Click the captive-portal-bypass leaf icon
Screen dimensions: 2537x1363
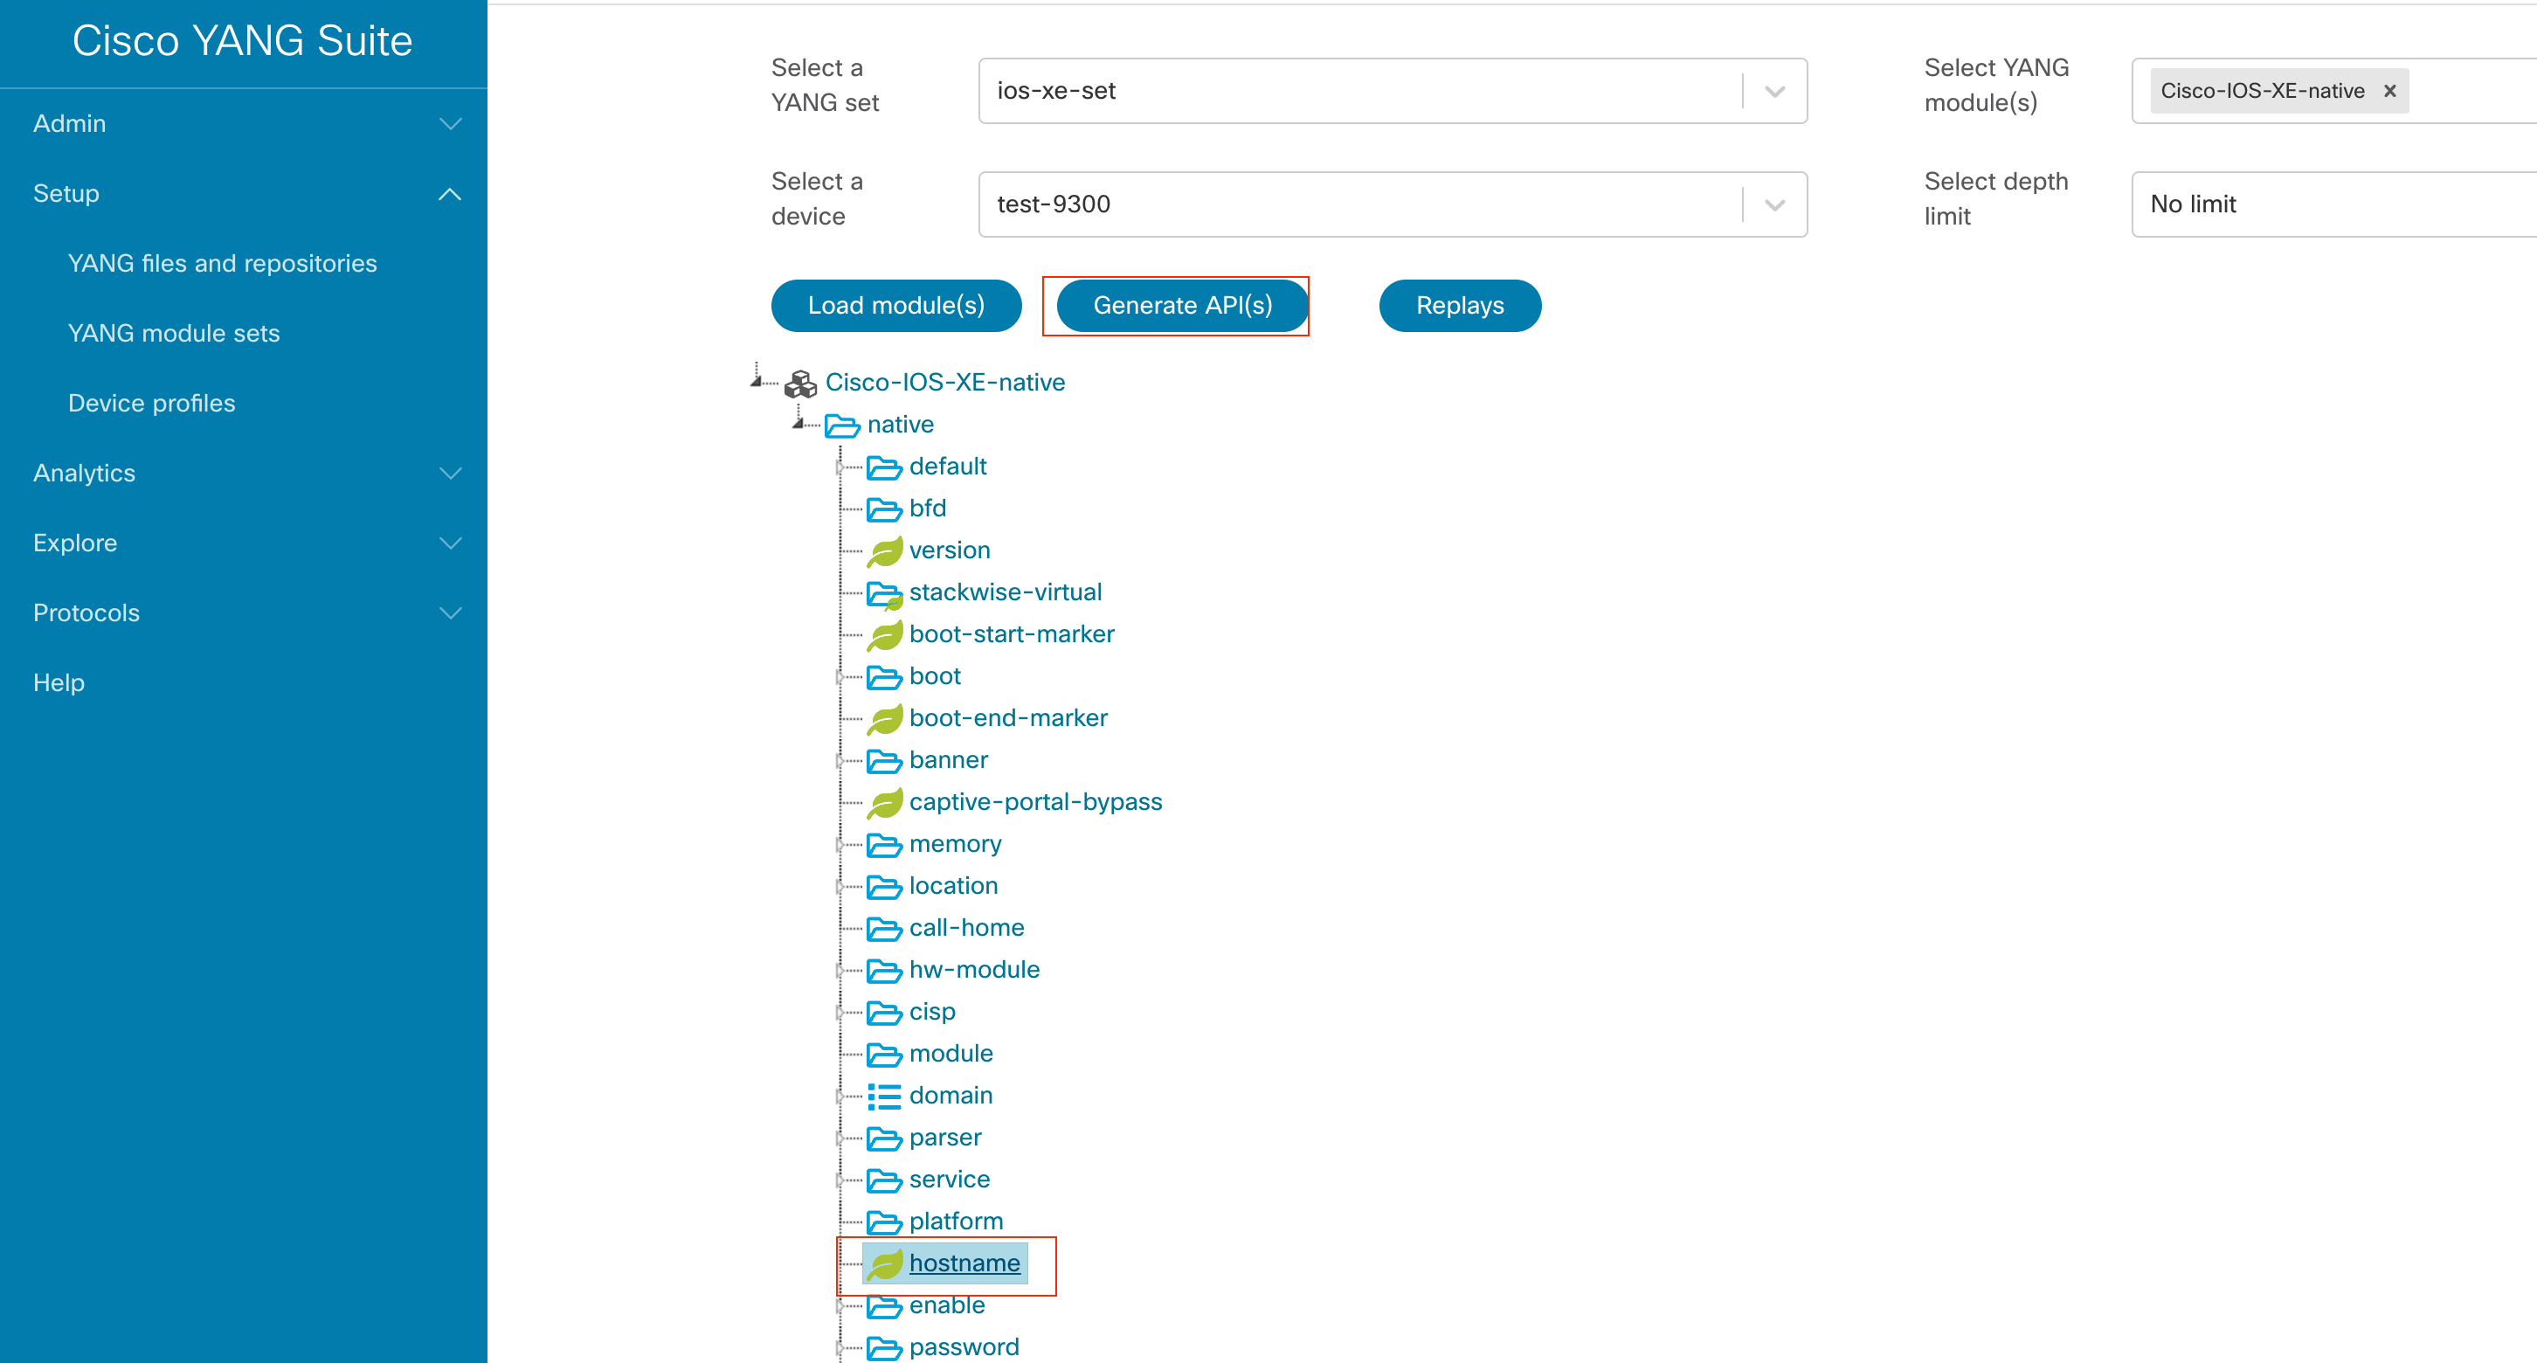[885, 803]
